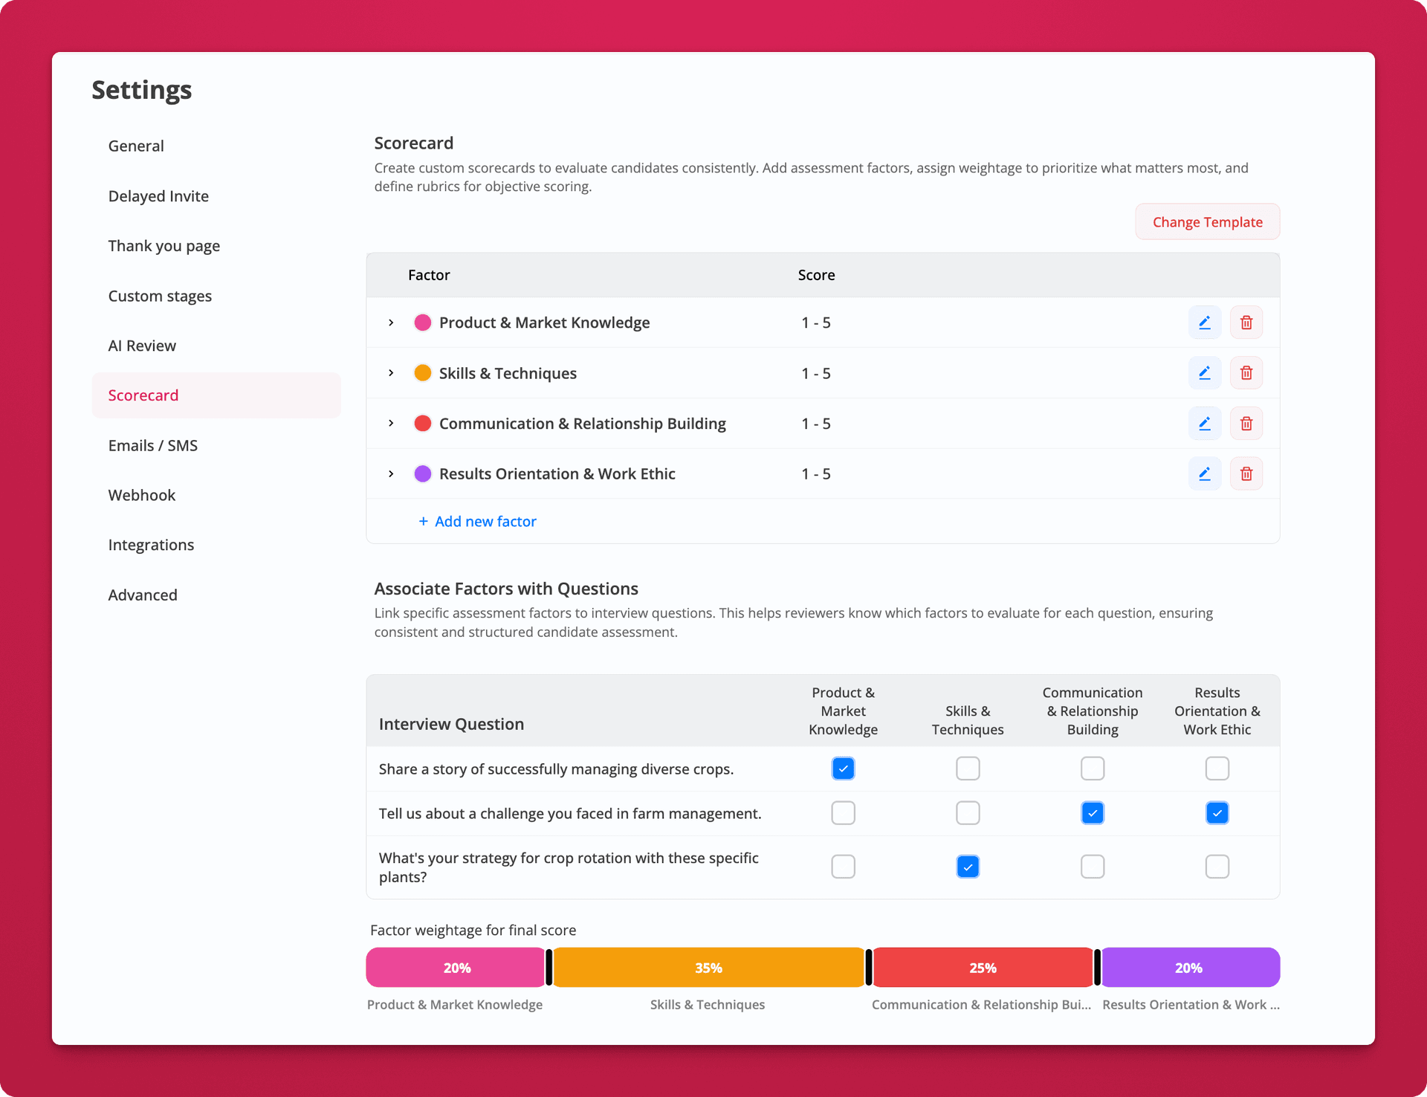Viewport: 1427px width, 1097px height.
Task: Delete the Product & Market Knowledge factor
Action: 1246,322
